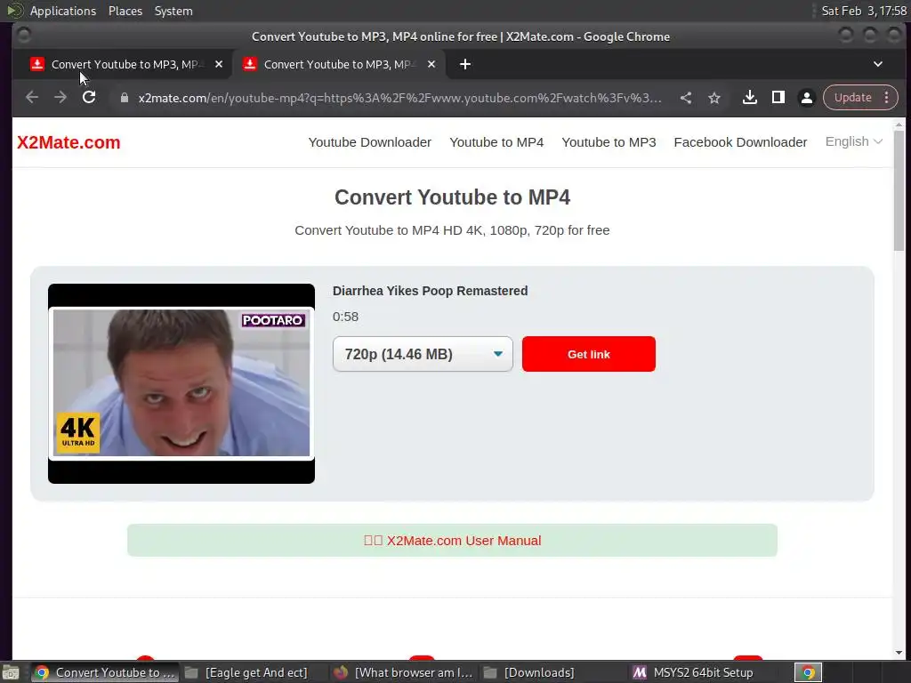Open 720p (14.46 MB) quality dropdown
The width and height of the screenshot is (911, 683).
coord(423,354)
